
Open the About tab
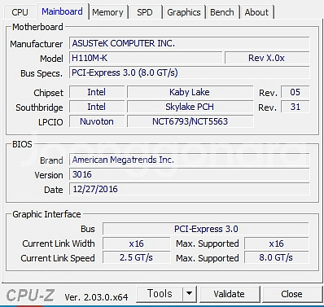point(256,12)
